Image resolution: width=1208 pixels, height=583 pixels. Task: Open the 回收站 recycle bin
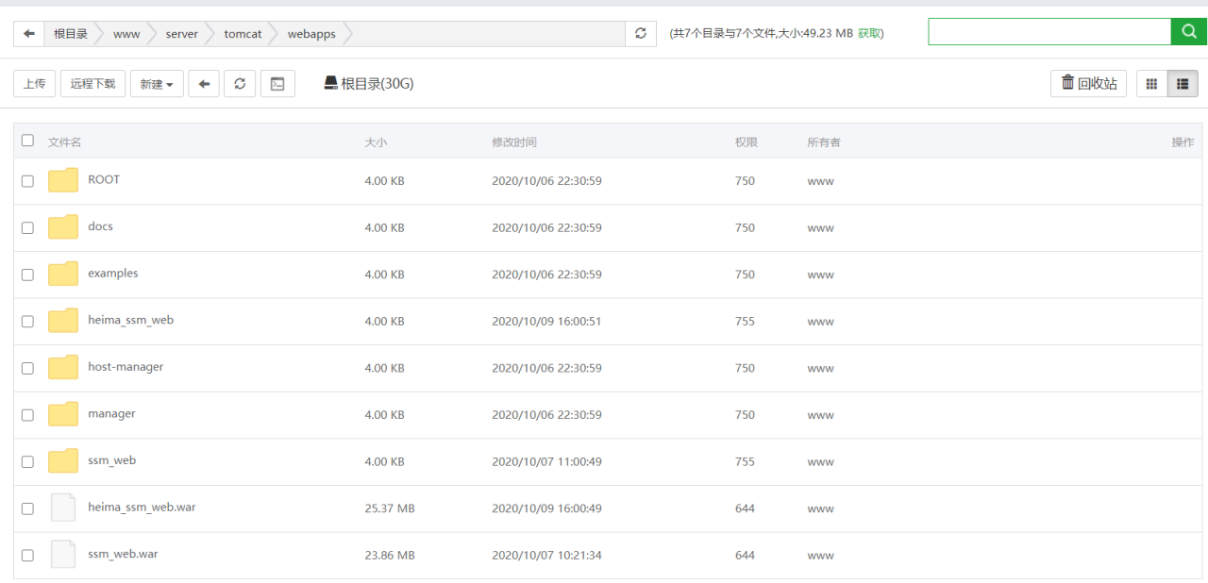1088,84
